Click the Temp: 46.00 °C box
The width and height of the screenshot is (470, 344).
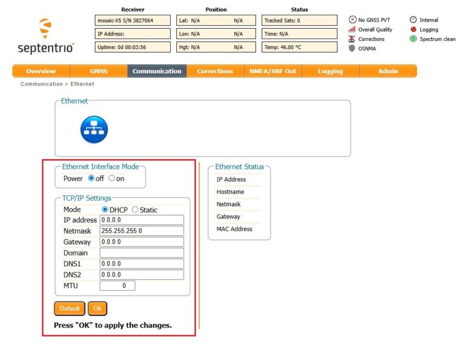click(299, 47)
